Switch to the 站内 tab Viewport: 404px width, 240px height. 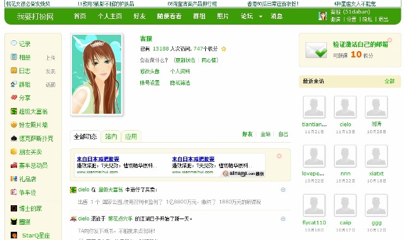coord(111,136)
